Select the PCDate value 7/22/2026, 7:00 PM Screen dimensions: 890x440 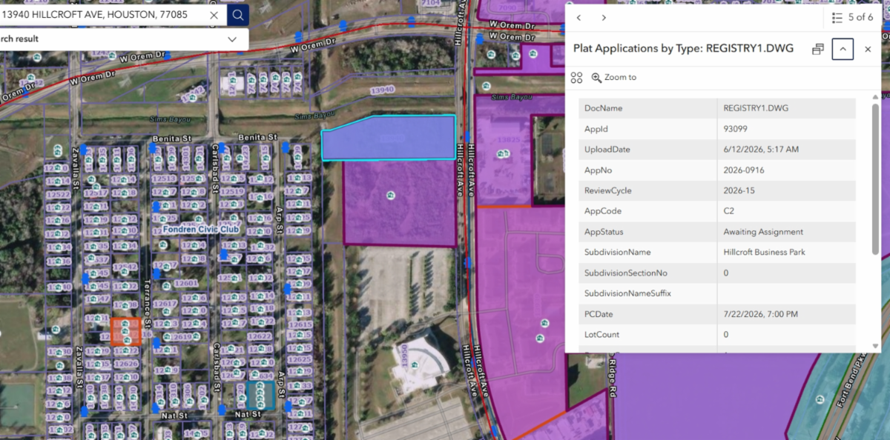coord(761,314)
